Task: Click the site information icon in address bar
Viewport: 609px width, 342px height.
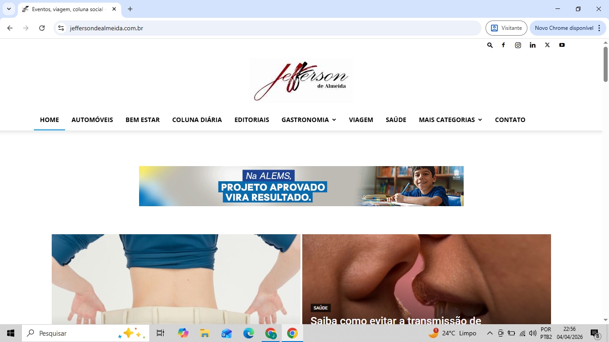Action: pyautogui.click(x=62, y=28)
